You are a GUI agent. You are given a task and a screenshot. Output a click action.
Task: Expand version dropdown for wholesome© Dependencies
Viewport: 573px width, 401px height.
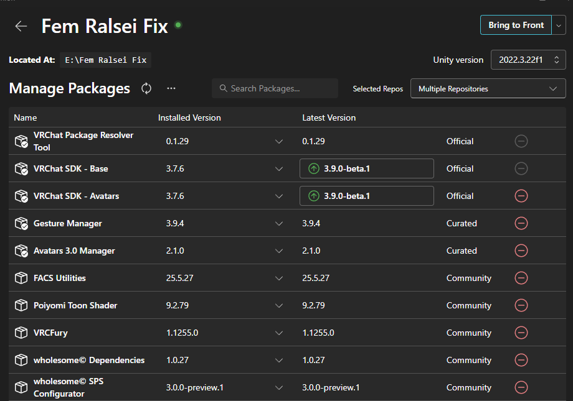pyautogui.click(x=279, y=361)
